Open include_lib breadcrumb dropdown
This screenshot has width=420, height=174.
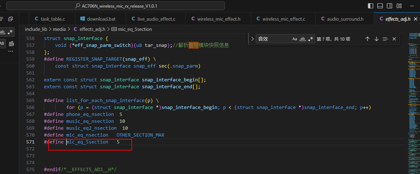(x=36, y=29)
